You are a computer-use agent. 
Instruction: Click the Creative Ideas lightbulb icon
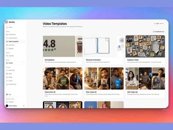[7, 38]
